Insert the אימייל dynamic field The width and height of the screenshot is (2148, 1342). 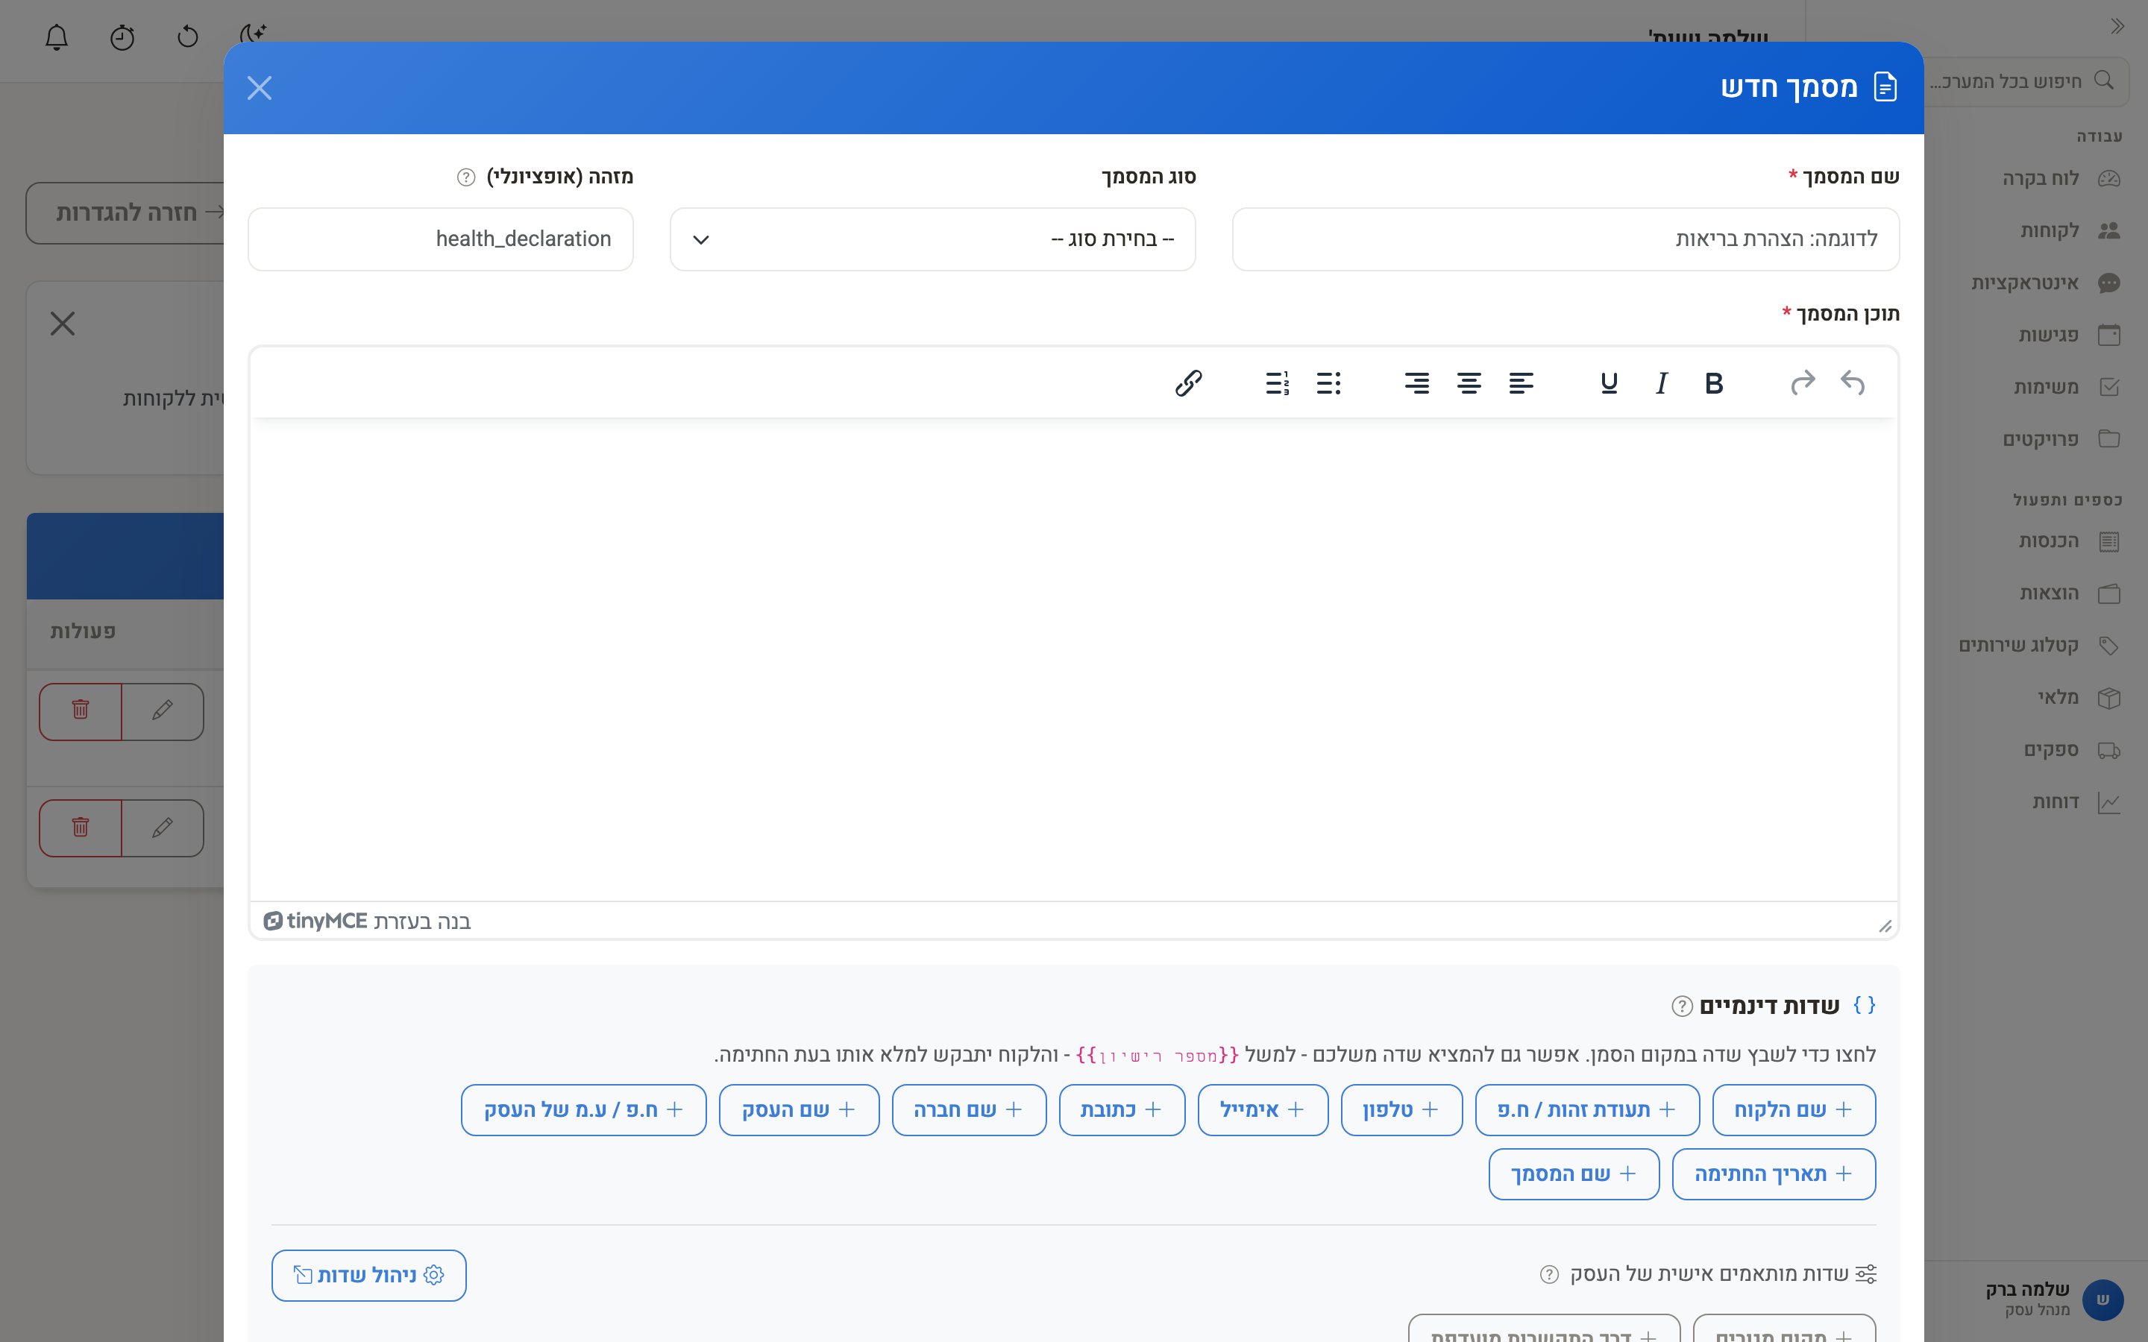[x=1263, y=1109]
